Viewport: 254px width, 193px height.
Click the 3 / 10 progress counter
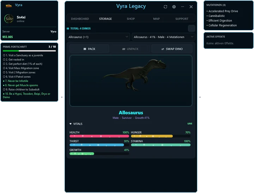[52, 47]
